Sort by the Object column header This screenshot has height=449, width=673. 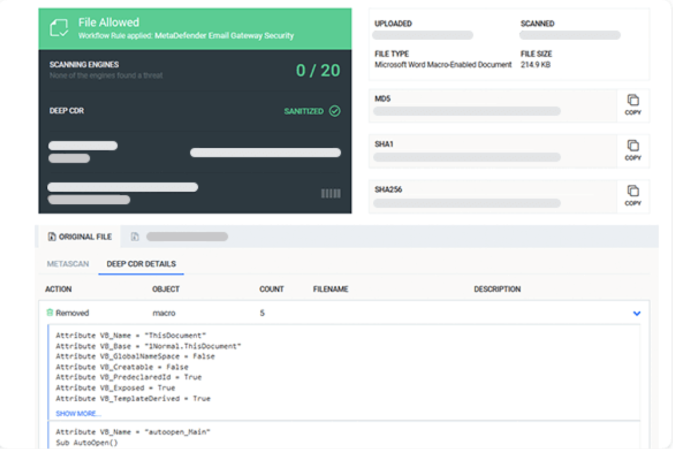[166, 289]
